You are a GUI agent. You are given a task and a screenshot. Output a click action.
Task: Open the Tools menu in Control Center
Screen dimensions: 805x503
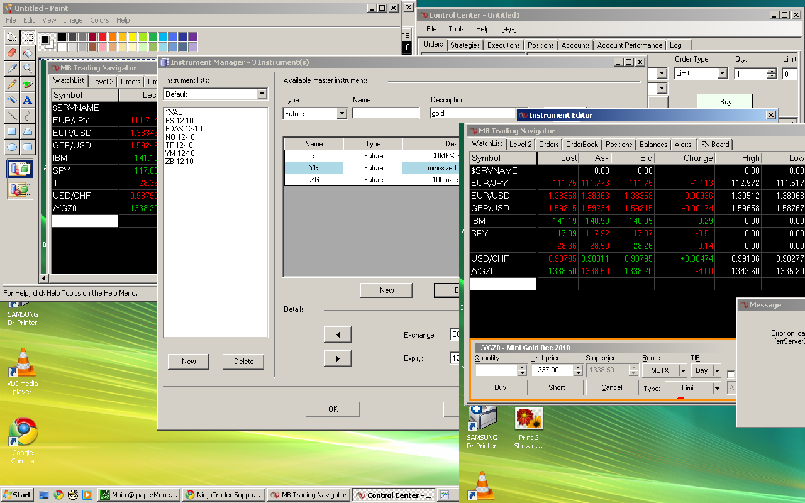point(457,29)
